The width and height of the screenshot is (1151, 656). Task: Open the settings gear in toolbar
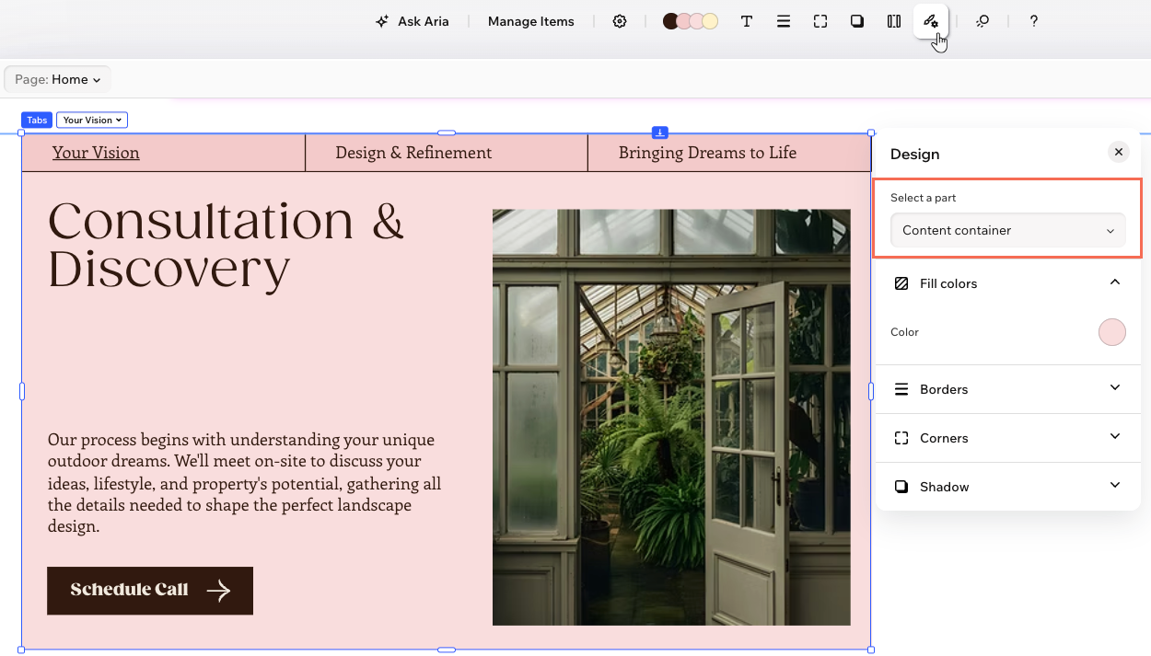click(620, 21)
